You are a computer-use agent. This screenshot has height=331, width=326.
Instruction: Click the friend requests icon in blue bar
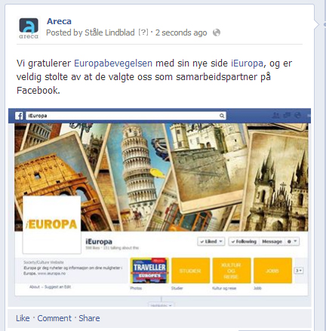(x=276, y=116)
